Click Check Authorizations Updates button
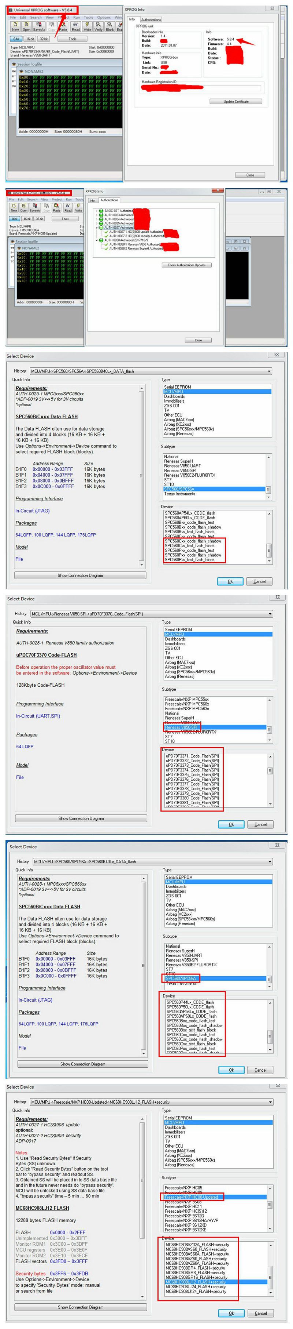Image resolution: width=293 pixels, height=1329 pixels. 186,265
